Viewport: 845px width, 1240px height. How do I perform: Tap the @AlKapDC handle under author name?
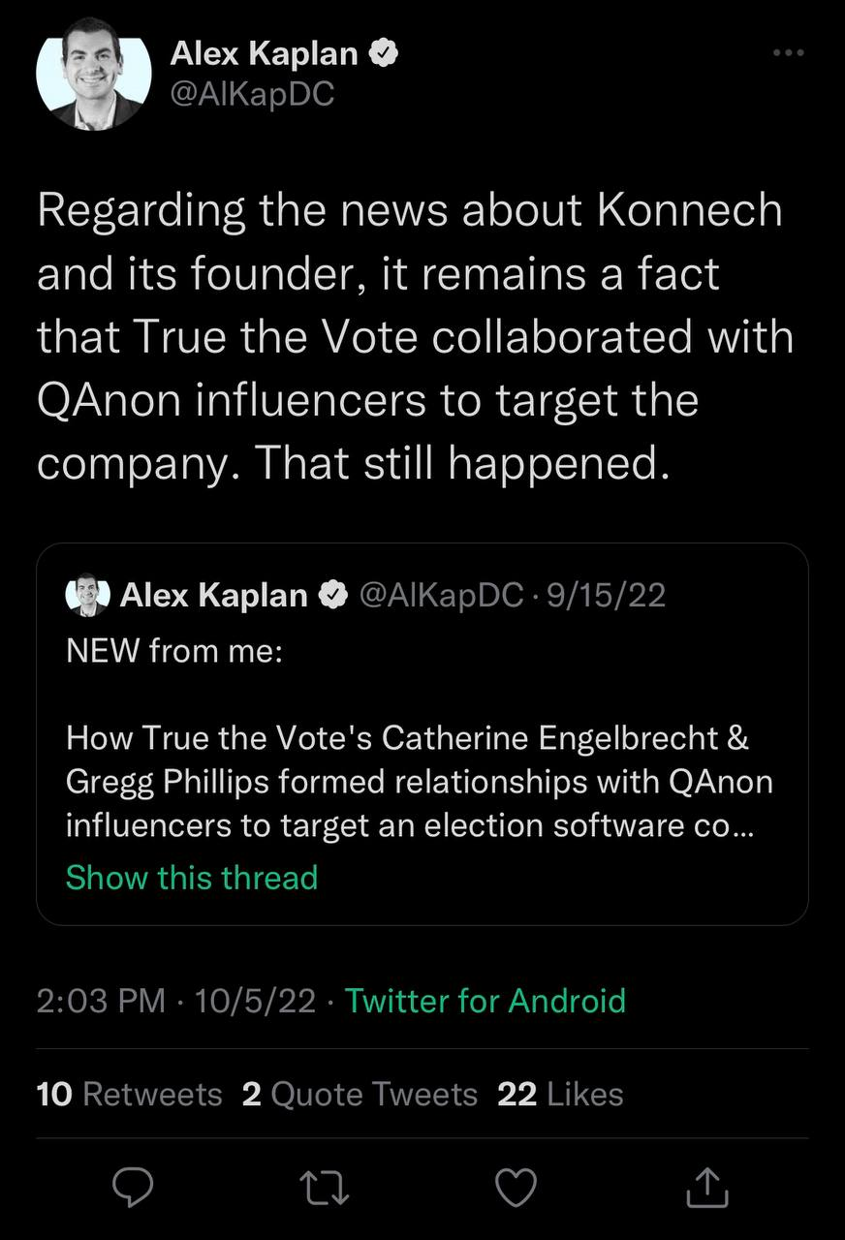(x=252, y=94)
